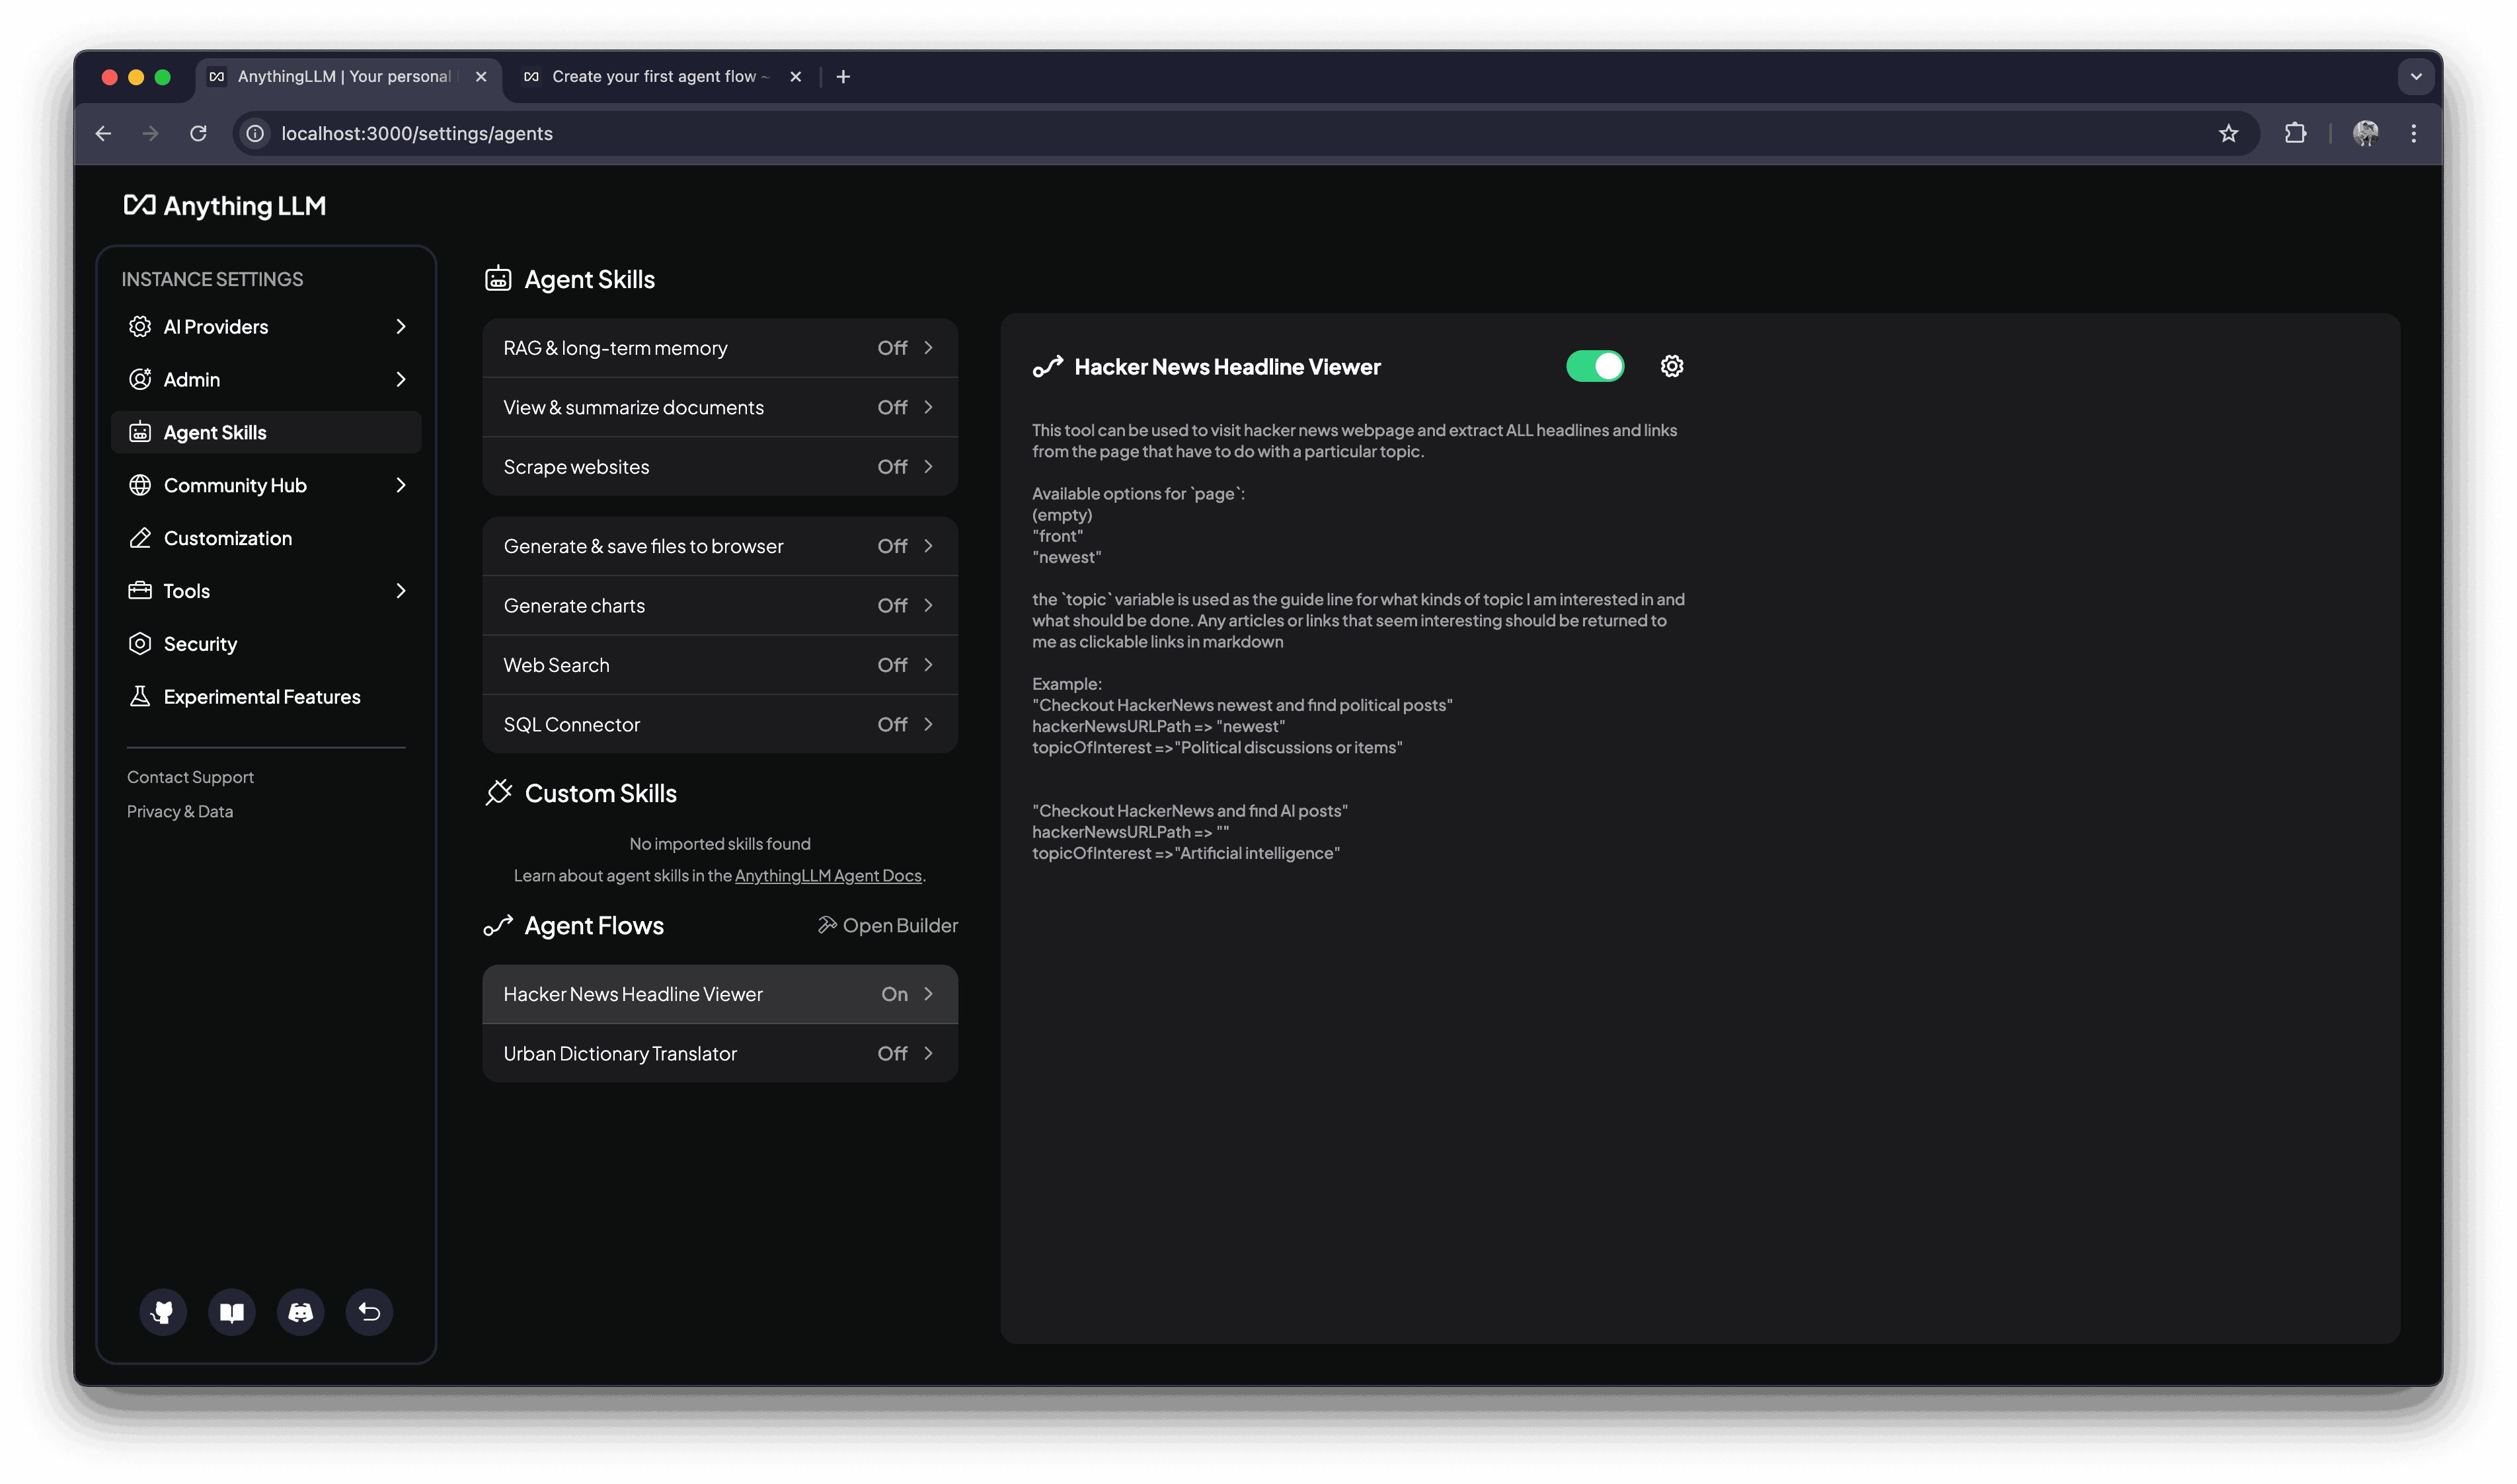Select Agent Skills in sidebar

(266, 432)
